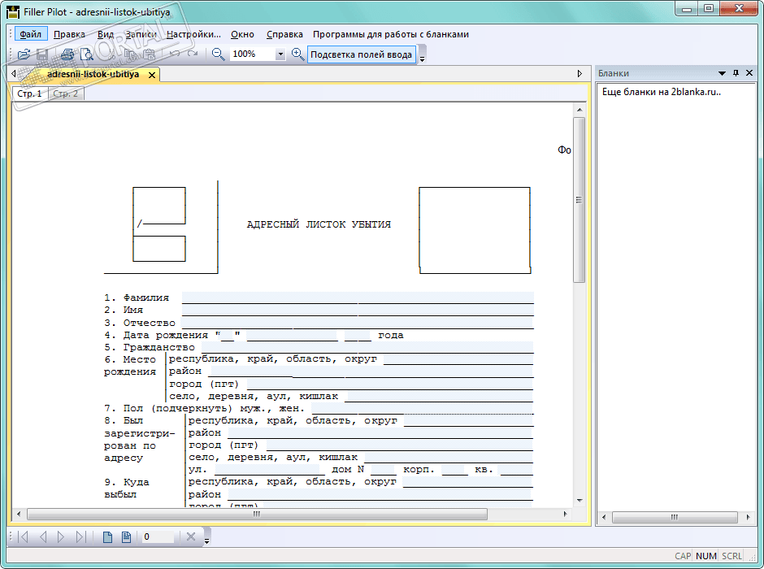Click the Фамилия input field on form

click(x=358, y=298)
